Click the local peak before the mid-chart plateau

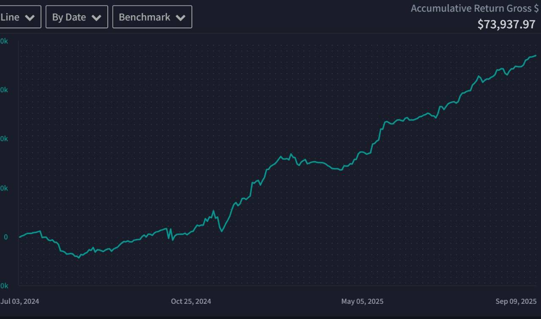[x=291, y=154]
